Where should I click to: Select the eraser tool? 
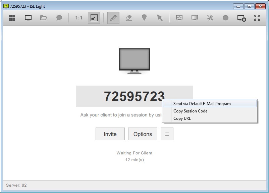(x=129, y=18)
